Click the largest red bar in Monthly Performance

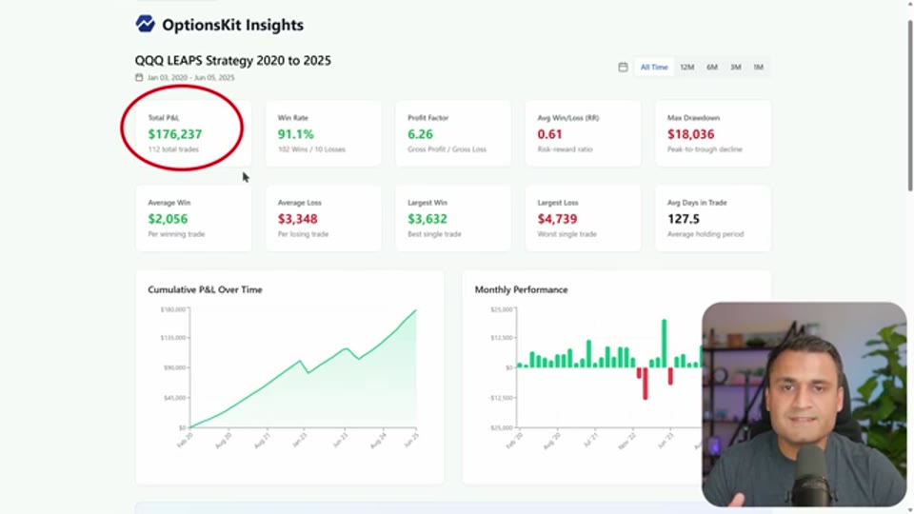pos(646,384)
